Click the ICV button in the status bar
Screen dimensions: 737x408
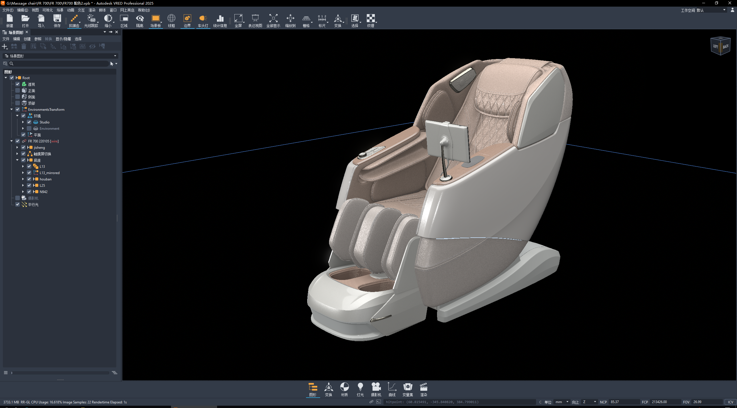(730, 402)
